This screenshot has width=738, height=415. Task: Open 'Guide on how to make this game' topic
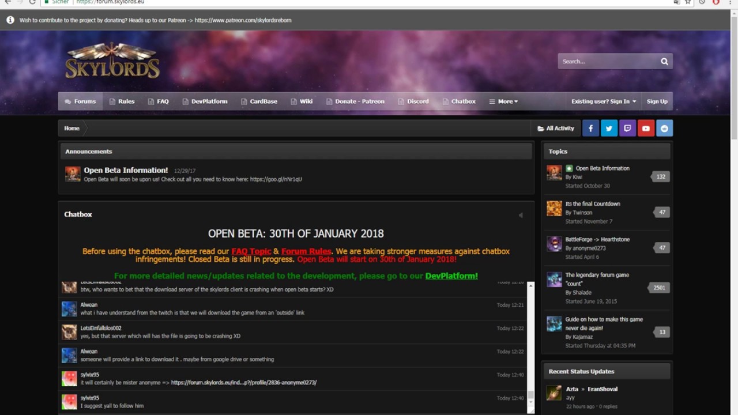pyautogui.click(x=604, y=323)
